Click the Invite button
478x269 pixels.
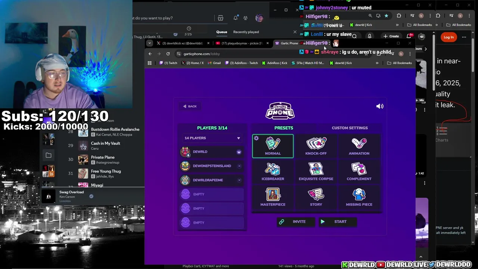pos(297,222)
